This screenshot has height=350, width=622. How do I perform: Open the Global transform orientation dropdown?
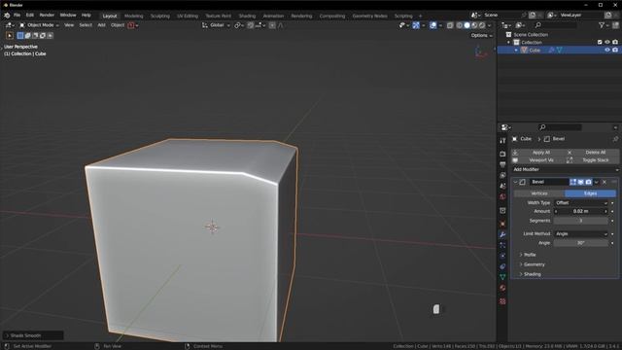coord(216,25)
